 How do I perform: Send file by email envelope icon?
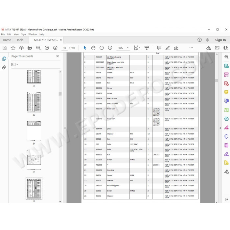[x=217, y=48]
